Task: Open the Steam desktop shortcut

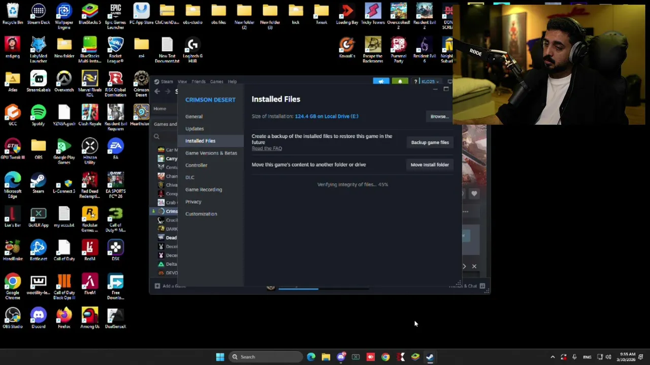Action: point(38,182)
